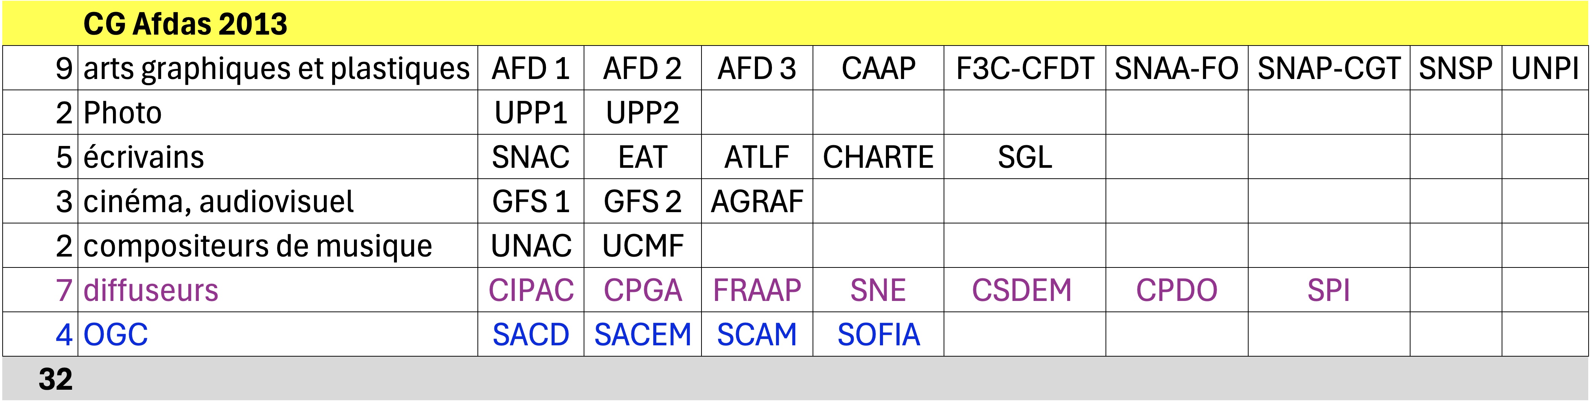Select the SNAA-FO cell

[x=1176, y=68]
